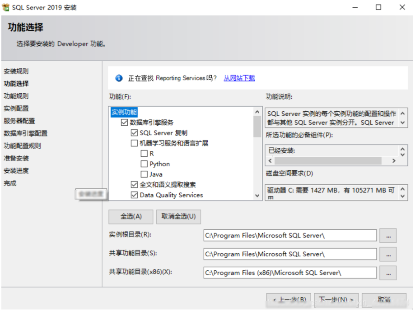Select 功能选择 step in sidebar
The width and height of the screenshot is (420, 314).
click(16, 84)
